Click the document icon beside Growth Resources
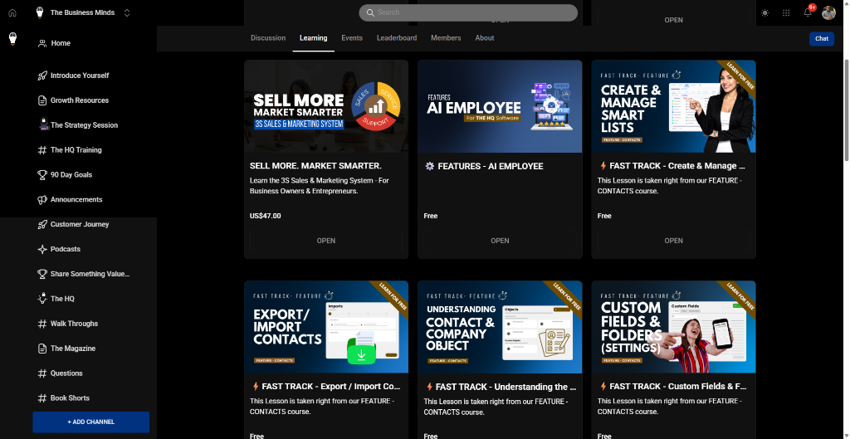Screen dimensions: 850x439 coord(42,100)
